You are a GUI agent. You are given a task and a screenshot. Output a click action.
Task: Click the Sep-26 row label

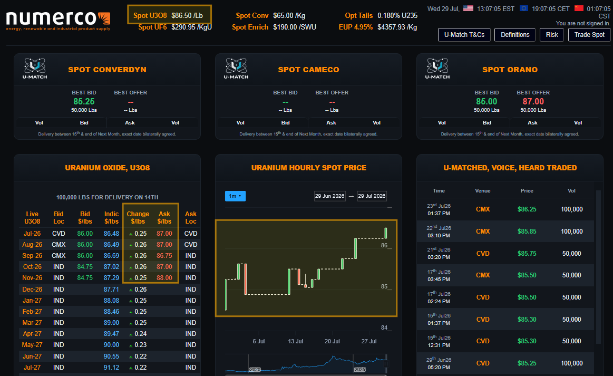[32, 255]
